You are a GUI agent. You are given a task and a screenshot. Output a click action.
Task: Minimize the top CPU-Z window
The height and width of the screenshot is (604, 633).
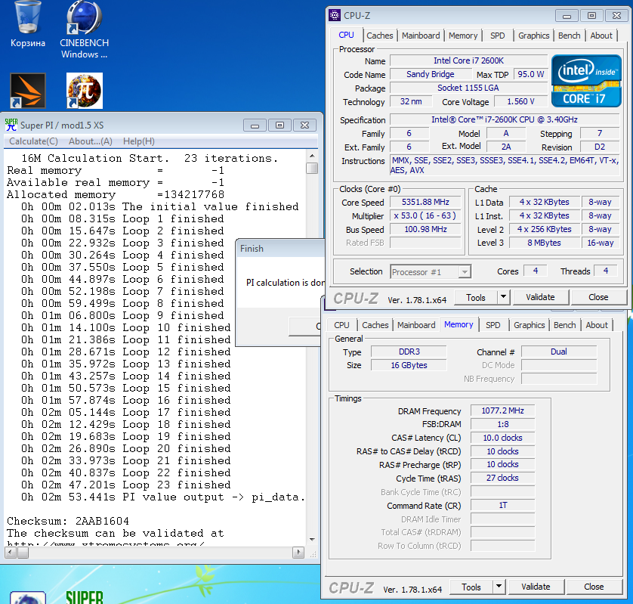pyautogui.click(x=567, y=16)
